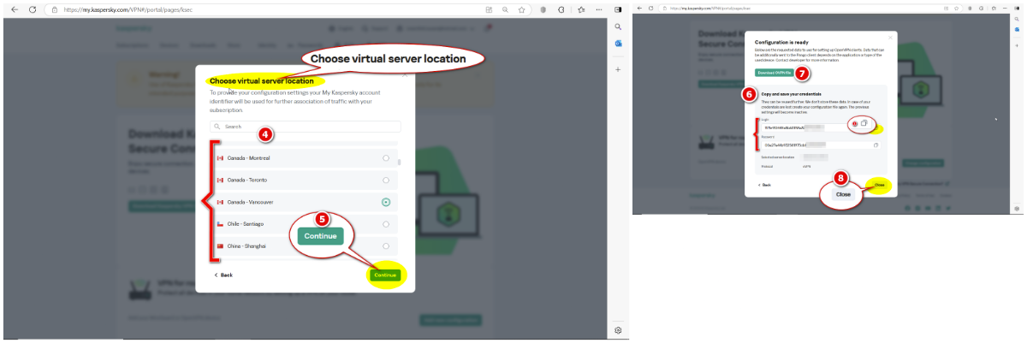The width and height of the screenshot is (1027, 343).
Task: Click the green Close button in configuration dialog
Action: click(879, 184)
